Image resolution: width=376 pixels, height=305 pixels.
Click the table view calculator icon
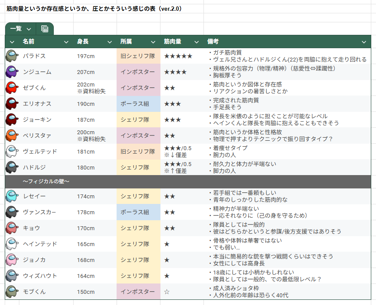(x=45, y=29)
